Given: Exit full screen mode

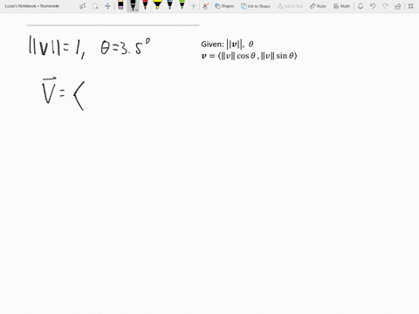Looking at the screenshot, I should click(411, 6).
